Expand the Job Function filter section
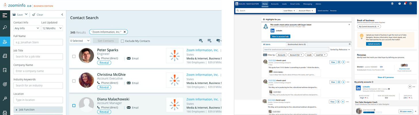 pyautogui.click(x=38, y=110)
